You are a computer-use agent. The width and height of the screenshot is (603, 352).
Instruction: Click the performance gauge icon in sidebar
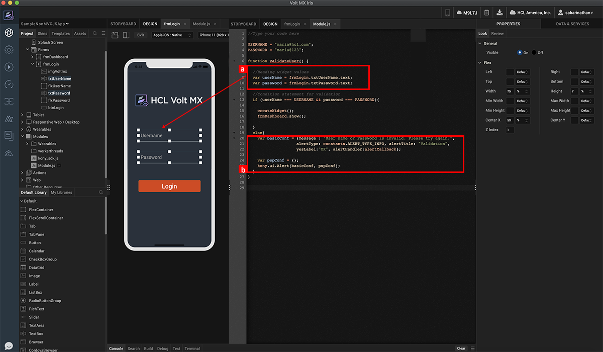tap(9, 84)
